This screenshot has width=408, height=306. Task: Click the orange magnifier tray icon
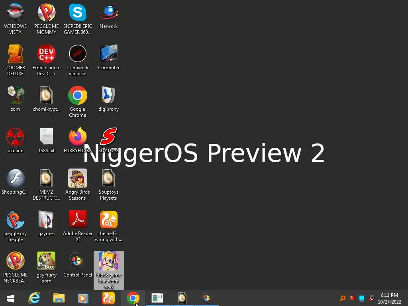[x=343, y=298]
